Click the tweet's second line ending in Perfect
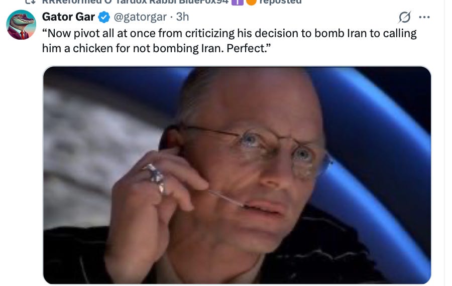The height and width of the screenshot is (286, 452). [x=157, y=48]
